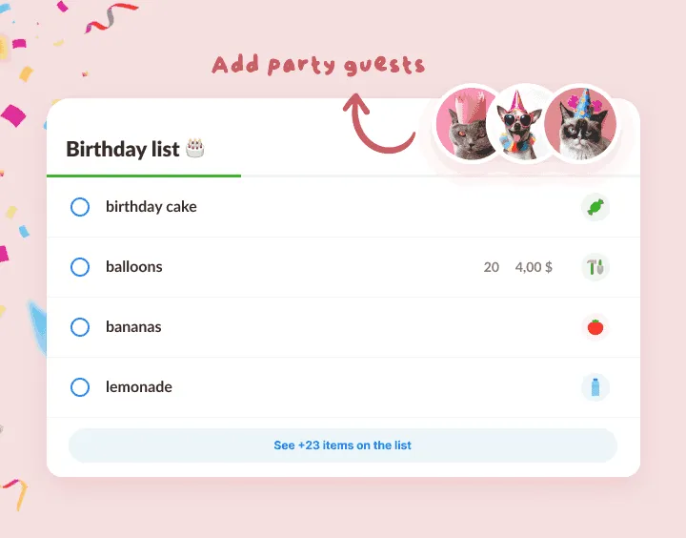Viewport: 686px width, 538px height.
Task: Check off the birthday cake item
Action: tap(80, 207)
